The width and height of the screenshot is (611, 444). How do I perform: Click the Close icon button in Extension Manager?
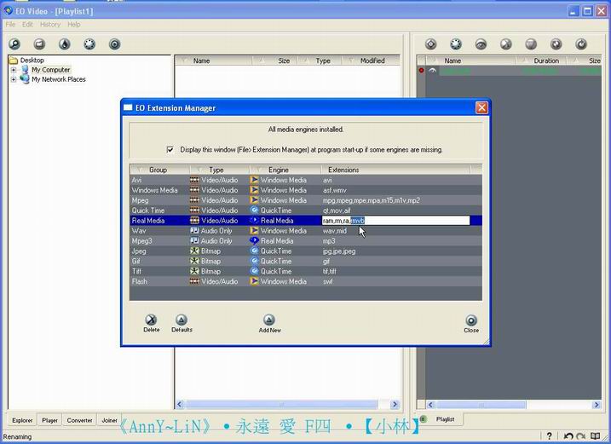(x=471, y=320)
